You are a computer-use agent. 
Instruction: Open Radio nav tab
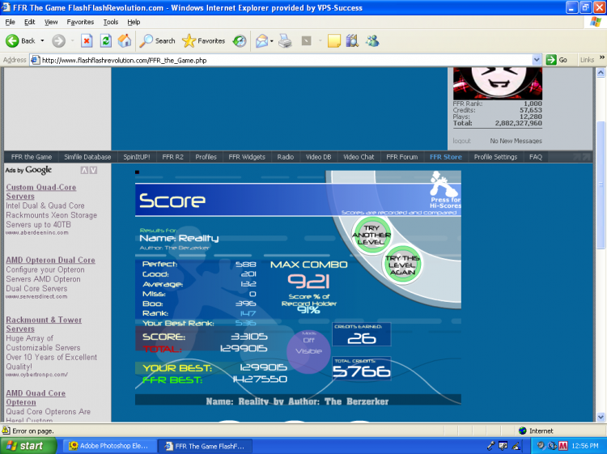286,157
